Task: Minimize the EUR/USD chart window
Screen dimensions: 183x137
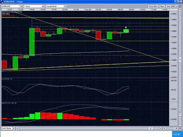Action: [176, 2]
